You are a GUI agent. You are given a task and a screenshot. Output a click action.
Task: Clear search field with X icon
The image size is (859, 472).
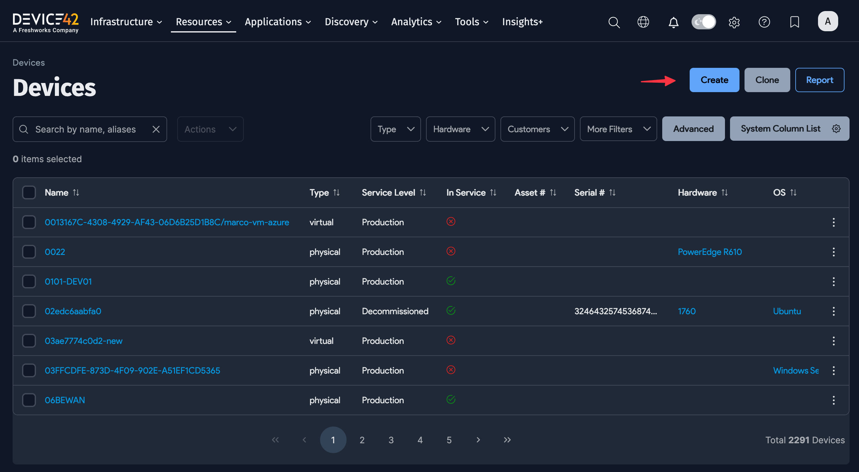156,129
